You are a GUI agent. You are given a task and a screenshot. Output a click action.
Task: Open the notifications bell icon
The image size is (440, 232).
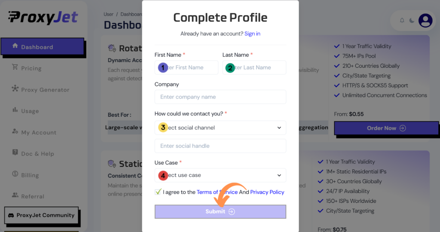[402, 21]
